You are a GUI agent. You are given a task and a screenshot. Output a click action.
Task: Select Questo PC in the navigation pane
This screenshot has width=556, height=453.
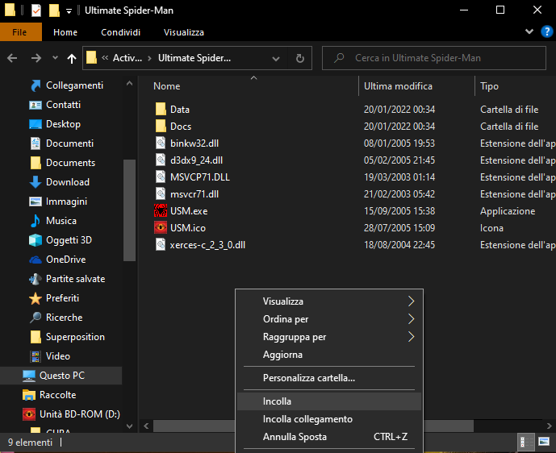61,376
